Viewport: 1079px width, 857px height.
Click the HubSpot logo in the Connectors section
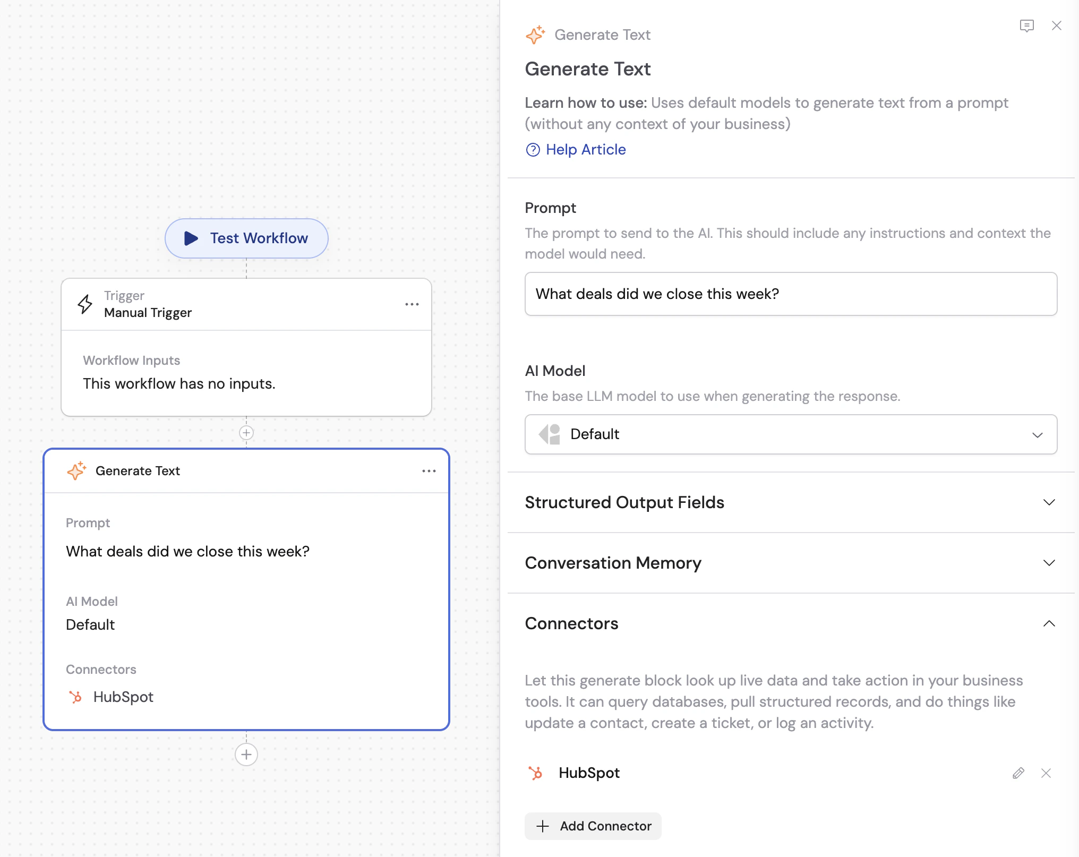(536, 773)
